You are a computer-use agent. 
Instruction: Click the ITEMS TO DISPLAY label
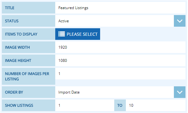21,34
